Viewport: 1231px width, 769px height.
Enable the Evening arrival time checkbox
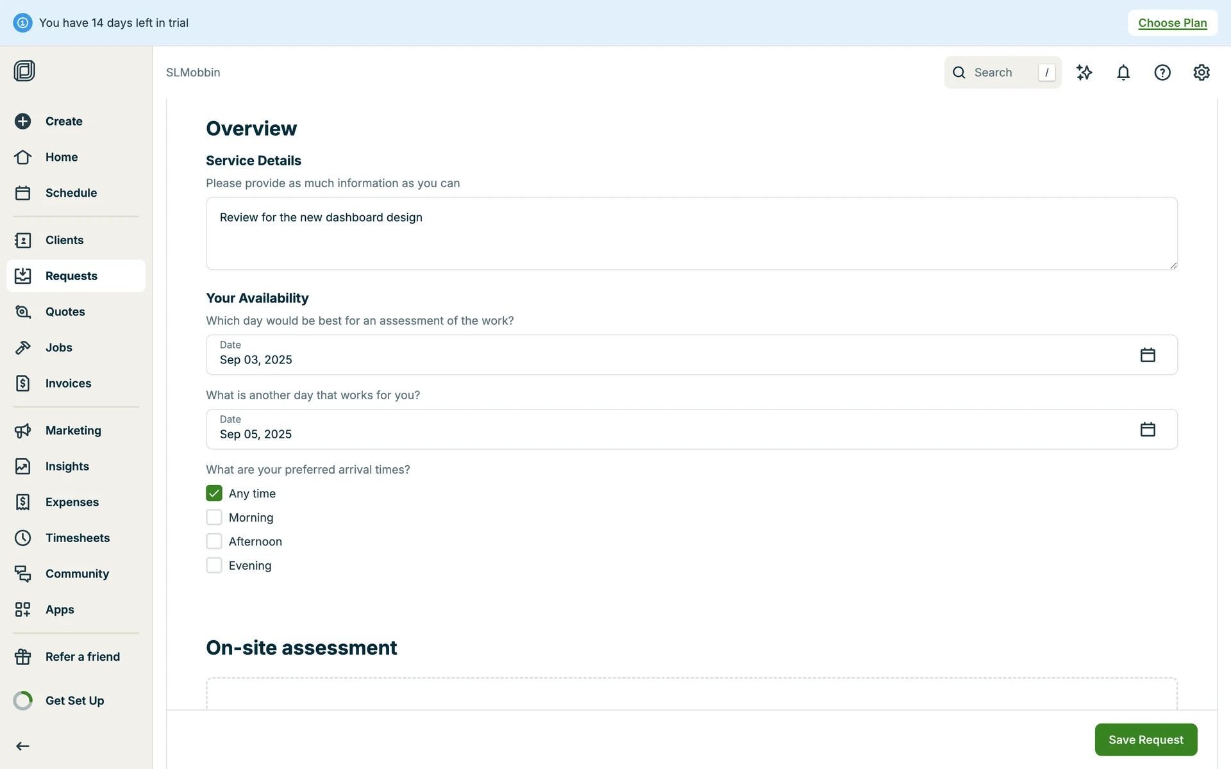[214, 565]
